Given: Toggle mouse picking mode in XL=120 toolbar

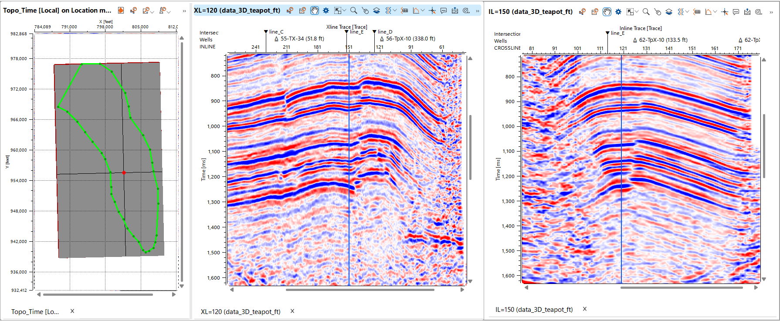Looking at the screenshot, I should coord(365,10).
